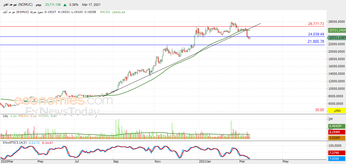
Task: Click the 10000.0000 price axis label
Action: (x=337, y=89)
